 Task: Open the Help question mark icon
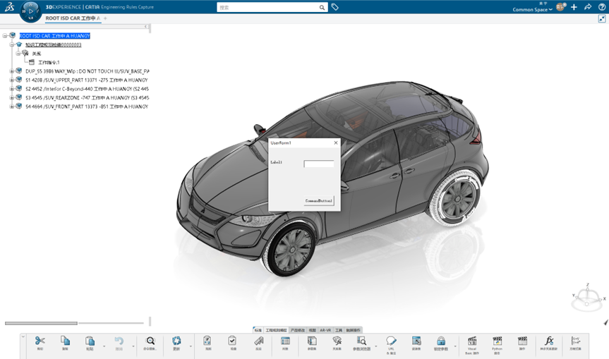pyautogui.click(x=602, y=7)
